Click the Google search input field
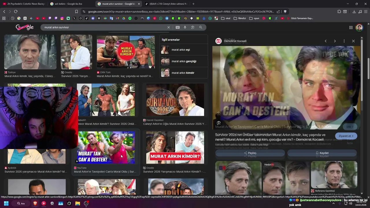 pos(104,27)
